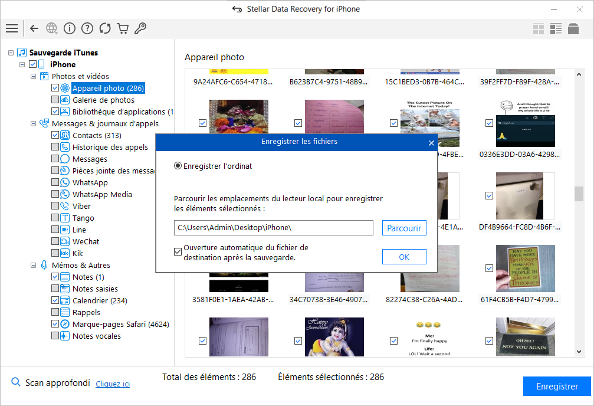Collapse the Photos et vidéos node
This screenshot has width=594, height=406.
[x=34, y=77]
